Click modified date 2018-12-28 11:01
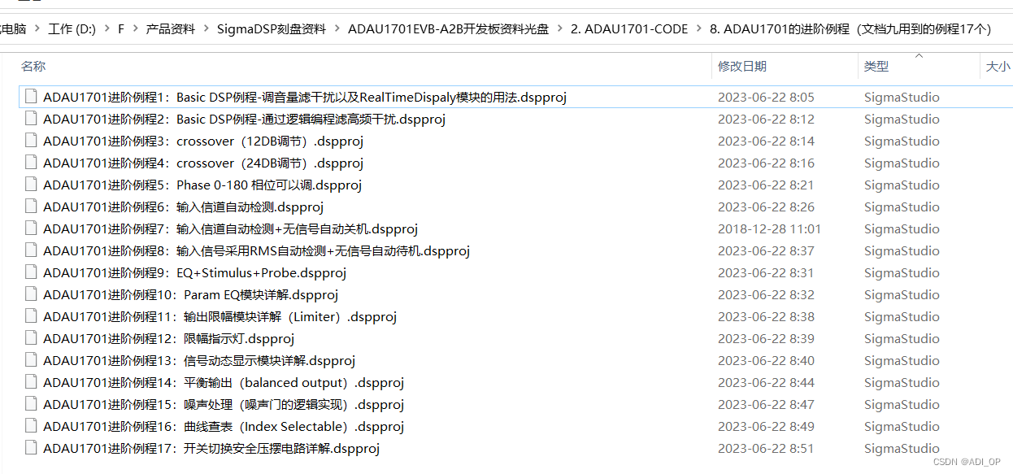This screenshot has width=1013, height=474. pyautogui.click(x=769, y=228)
